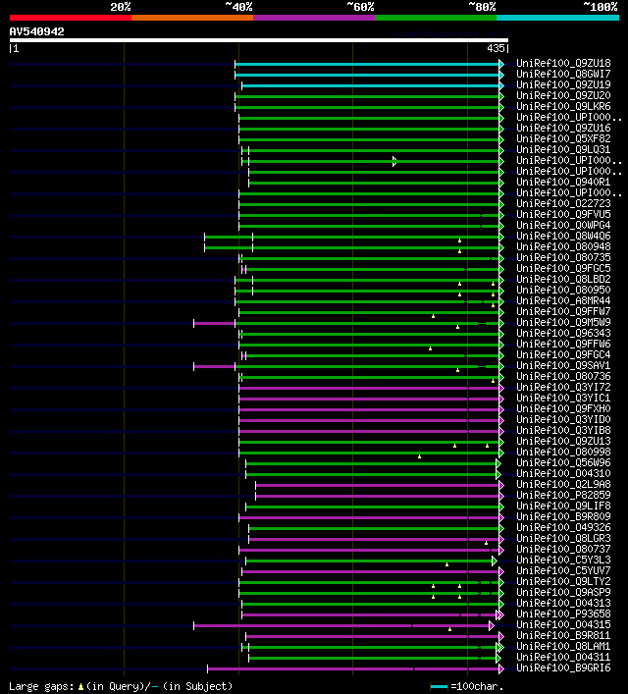Select hit label UniRef100_Q9M5W9

(x=563, y=322)
